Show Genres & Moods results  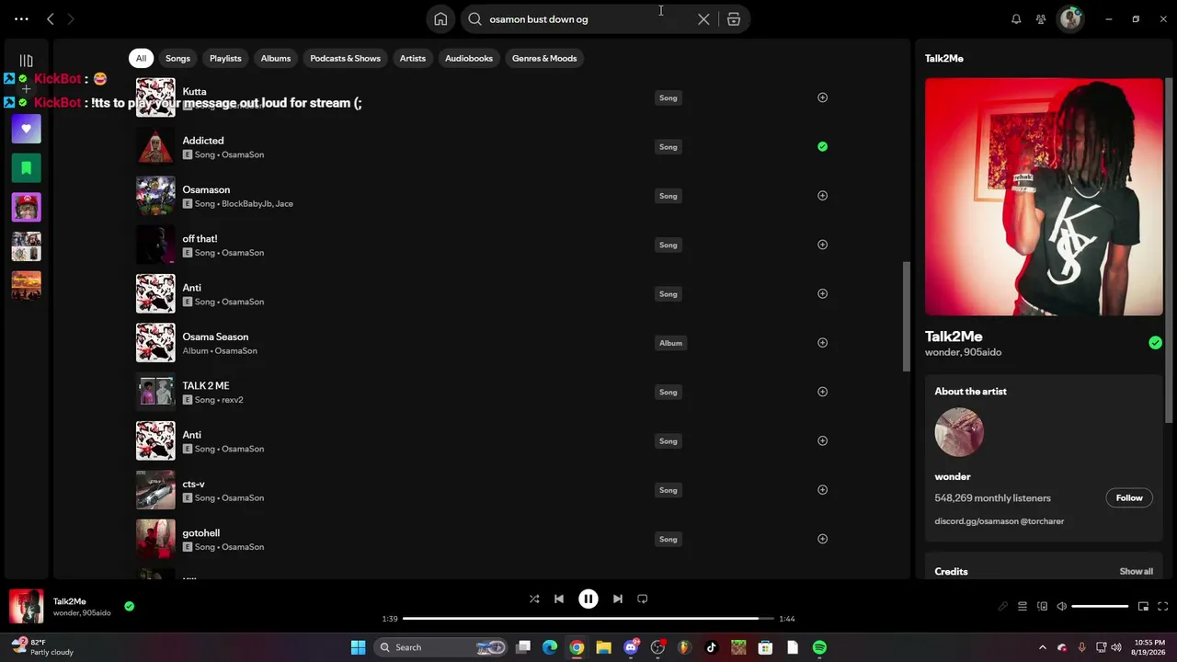[x=544, y=58]
